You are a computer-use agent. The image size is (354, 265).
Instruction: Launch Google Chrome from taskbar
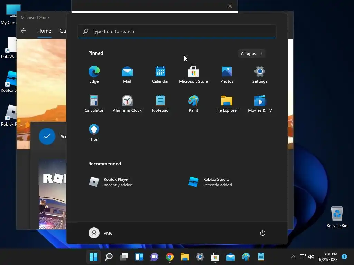pyautogui.click(x=169, y=257)
